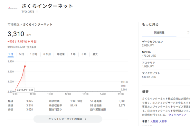Click the chevron arrow in さくらインターネットの詳細 button
This screenshot has height=126, width=190.
click(x=85, y=119)
